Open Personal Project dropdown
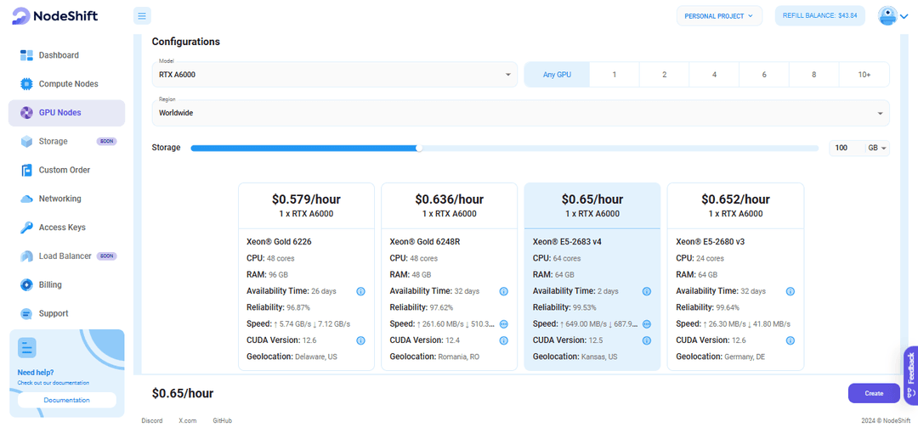Viewport: 918px width, 427px height. point(719,16)
